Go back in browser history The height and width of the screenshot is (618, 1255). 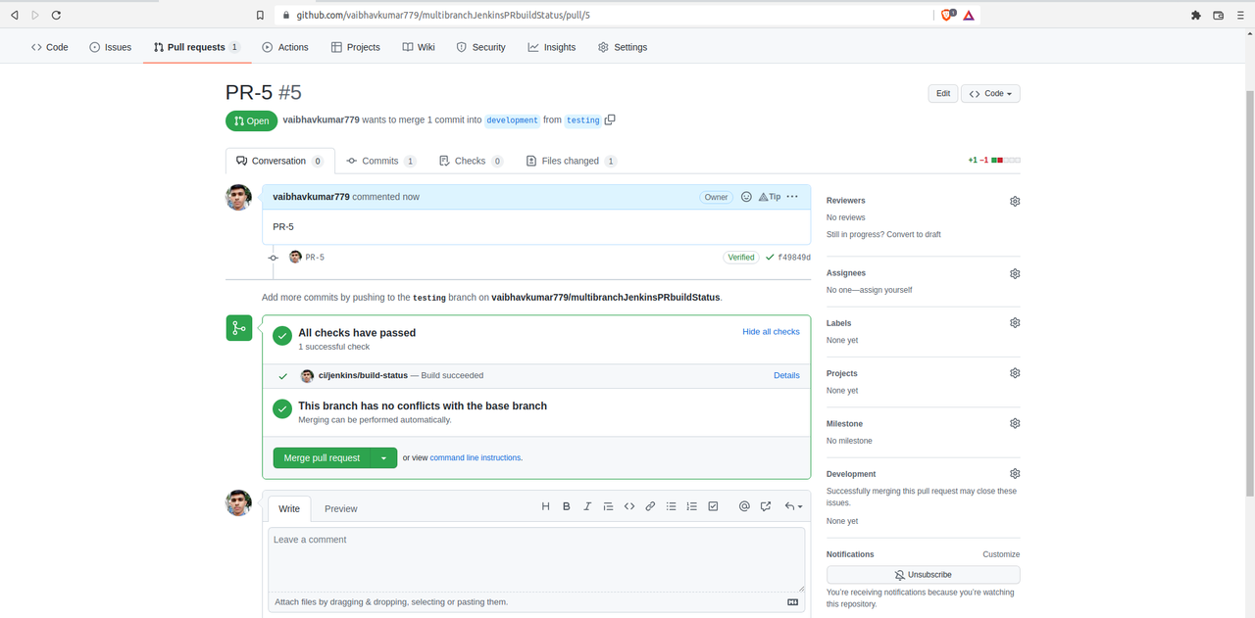tap(15, 15)
